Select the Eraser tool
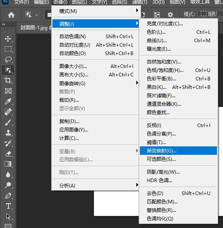 point(8,154)
